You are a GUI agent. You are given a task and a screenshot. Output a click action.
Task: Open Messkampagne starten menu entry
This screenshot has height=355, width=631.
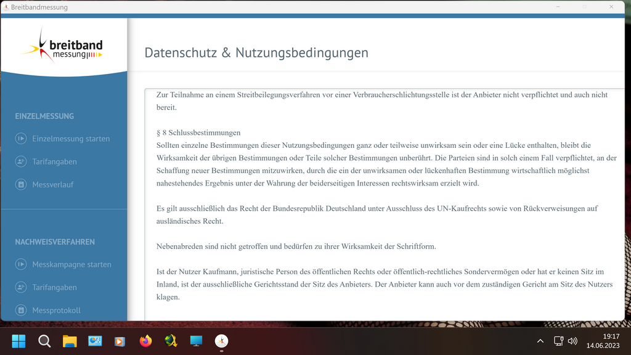click(x=63, y=264)
